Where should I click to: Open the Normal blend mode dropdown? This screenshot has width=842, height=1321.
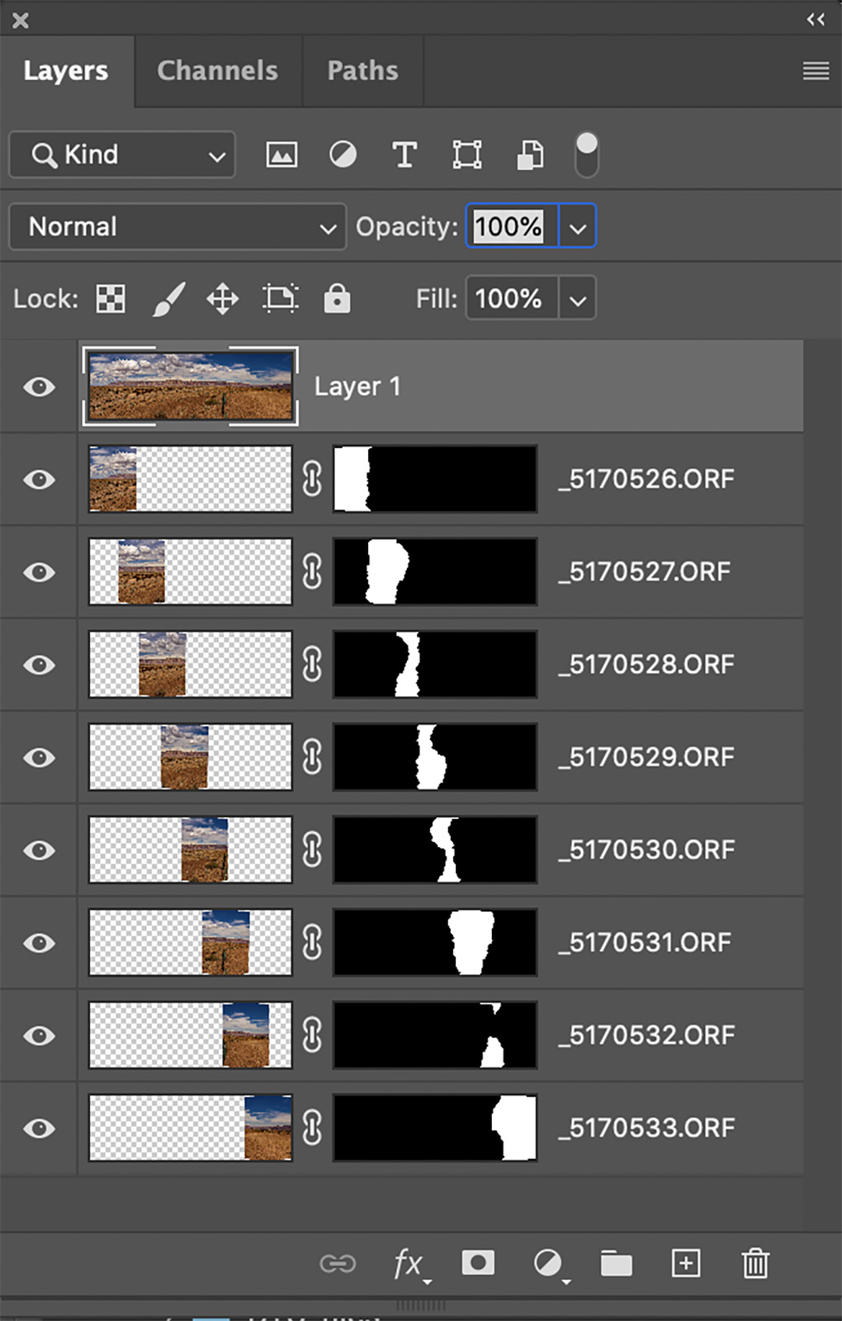click(177, 226)
